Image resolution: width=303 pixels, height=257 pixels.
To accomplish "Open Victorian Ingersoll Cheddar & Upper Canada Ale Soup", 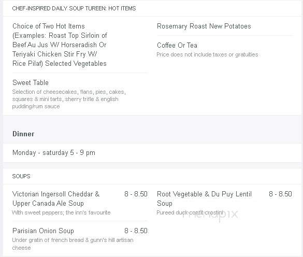I will pos(56,198).
